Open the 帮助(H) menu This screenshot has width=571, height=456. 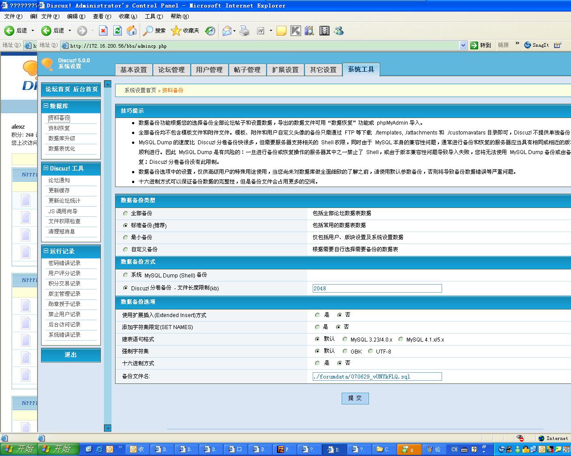(x=180, y=16)
